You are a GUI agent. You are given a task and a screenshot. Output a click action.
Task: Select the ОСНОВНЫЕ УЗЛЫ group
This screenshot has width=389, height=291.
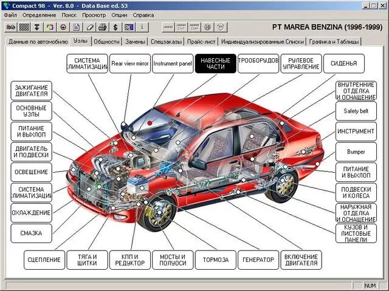click(31, 111)
